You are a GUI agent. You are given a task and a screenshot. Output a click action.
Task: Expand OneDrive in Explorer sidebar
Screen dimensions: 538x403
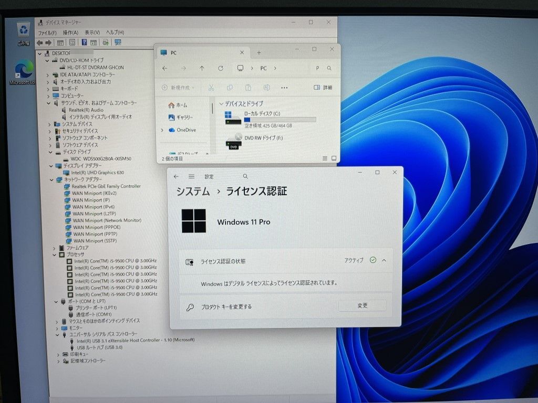pyautogui.click(x=162, y=130)
